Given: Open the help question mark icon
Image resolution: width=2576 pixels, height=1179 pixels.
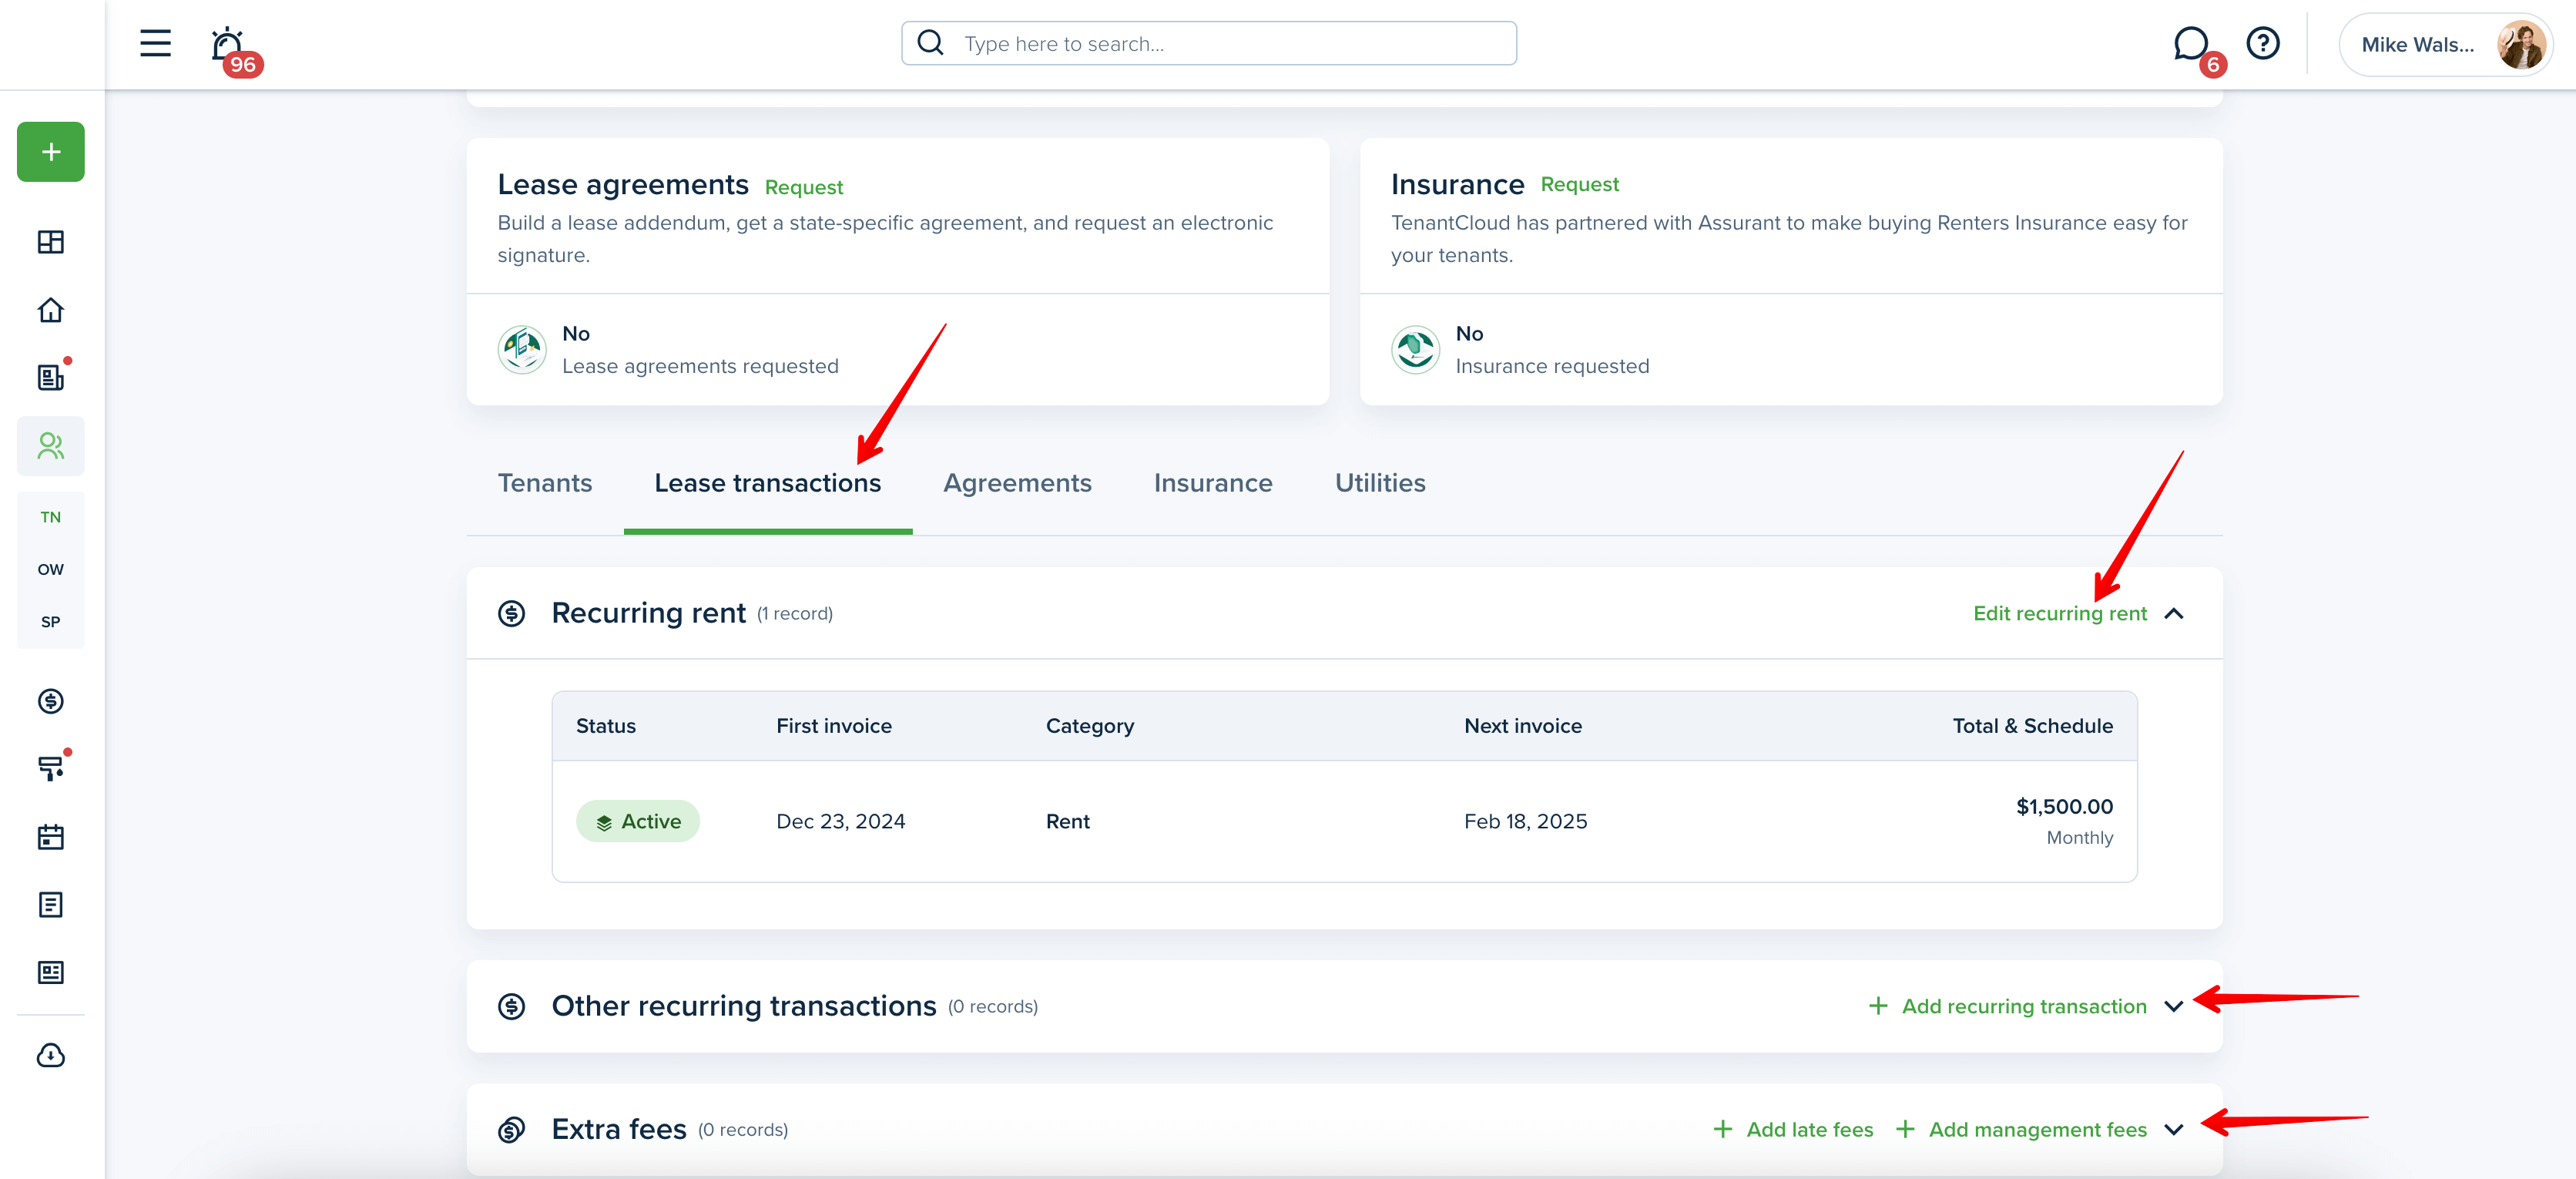Looking at the screenshot, I should click(x=2262, y=43).
